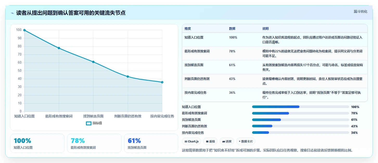Click the 61% value in the table
Screen dimensions: 378x163
(x=232, y=65)
